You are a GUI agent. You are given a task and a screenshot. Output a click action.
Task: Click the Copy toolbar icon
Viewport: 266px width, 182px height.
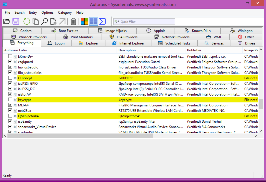coord(36,21)
